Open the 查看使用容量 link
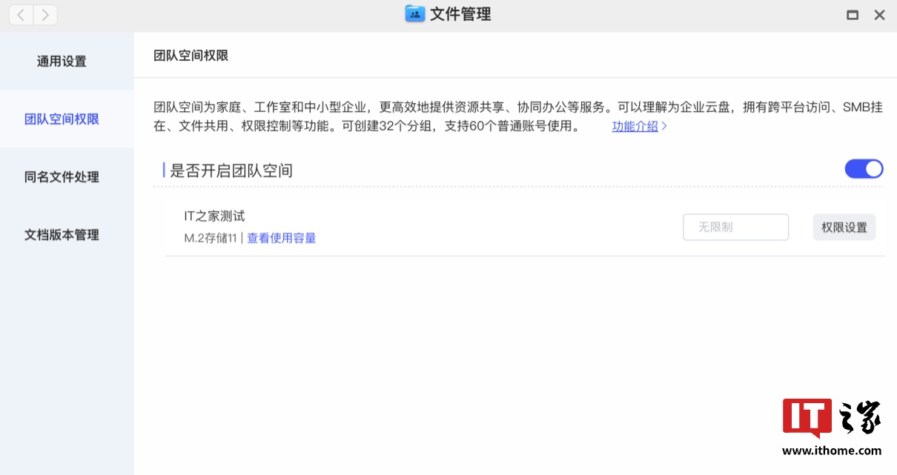897x475 pixels. [282, 238]
